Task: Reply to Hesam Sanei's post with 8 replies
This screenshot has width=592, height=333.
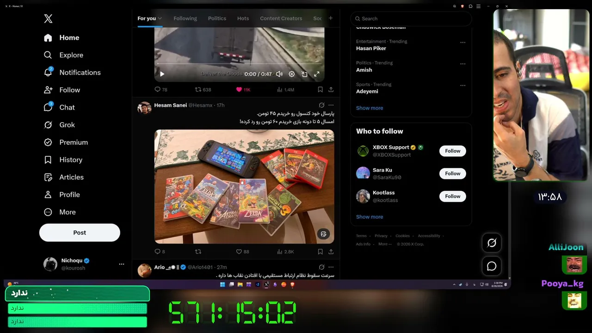Action: 160,252
